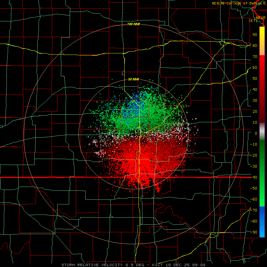This screenshot has height=267, width=267.
Task: Click the -40 value on the velocity scale
Action: 254,177
